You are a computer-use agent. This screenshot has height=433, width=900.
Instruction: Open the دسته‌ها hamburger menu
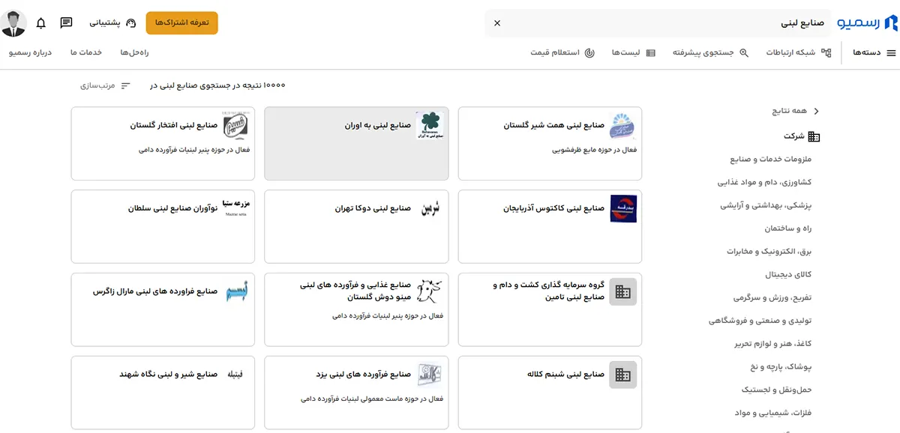[874, 52]
